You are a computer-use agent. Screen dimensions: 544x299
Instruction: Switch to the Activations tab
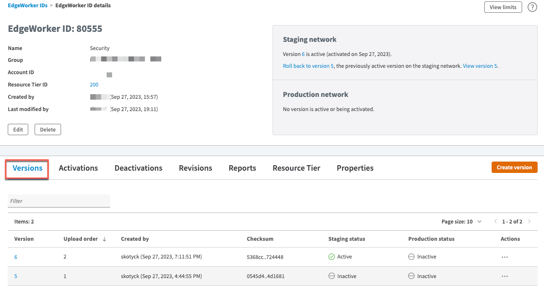point(78,168)
